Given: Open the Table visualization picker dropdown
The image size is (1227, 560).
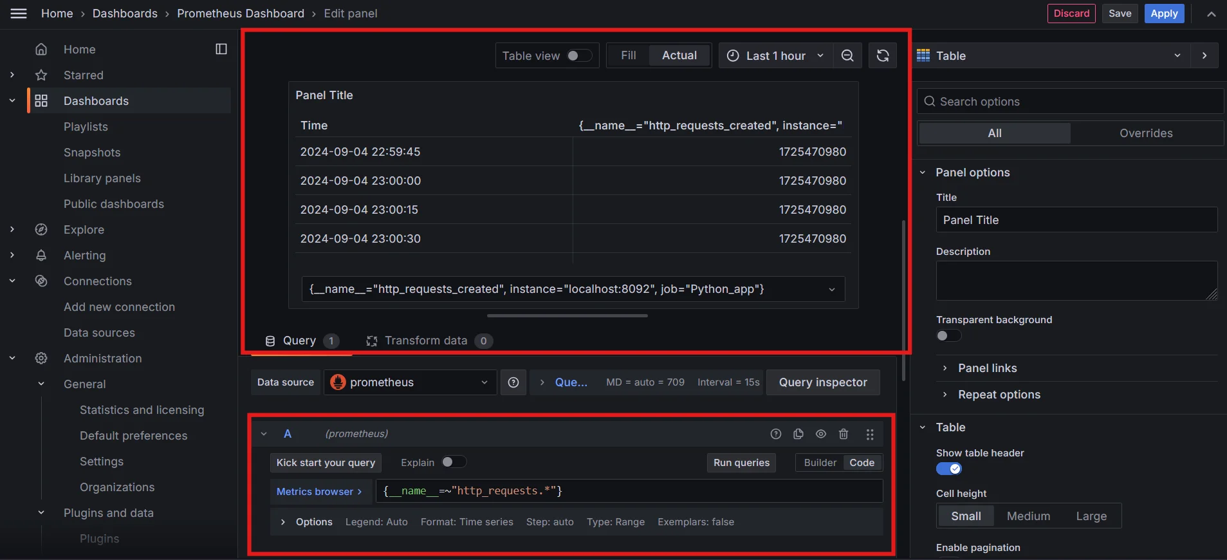Looking at the screenshot, I should click(1052, 56).
